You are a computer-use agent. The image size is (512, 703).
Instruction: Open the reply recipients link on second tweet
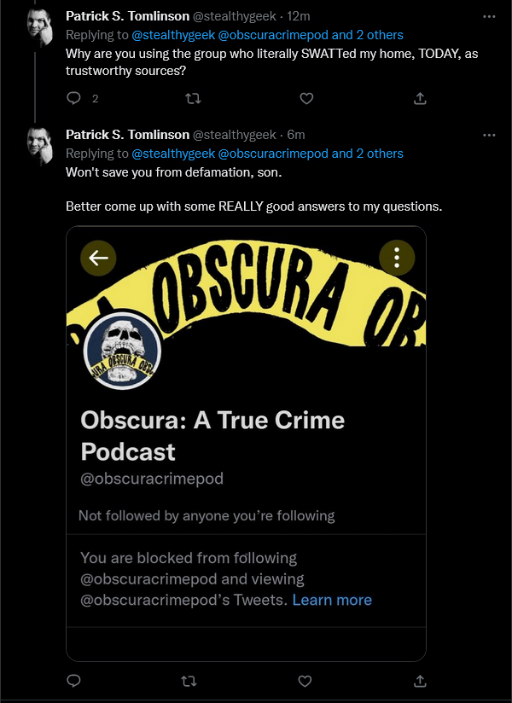(x=267, y=154)
